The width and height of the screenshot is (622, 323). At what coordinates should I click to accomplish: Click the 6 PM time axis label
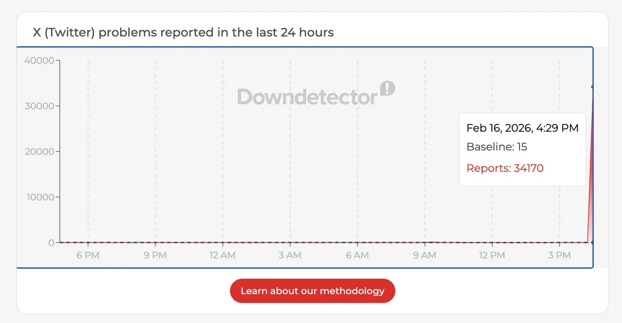(x=88, y=255)
